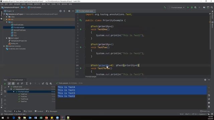Hide the Project tool window
Viewport: 214px width, 120px height.
[73, 11]
